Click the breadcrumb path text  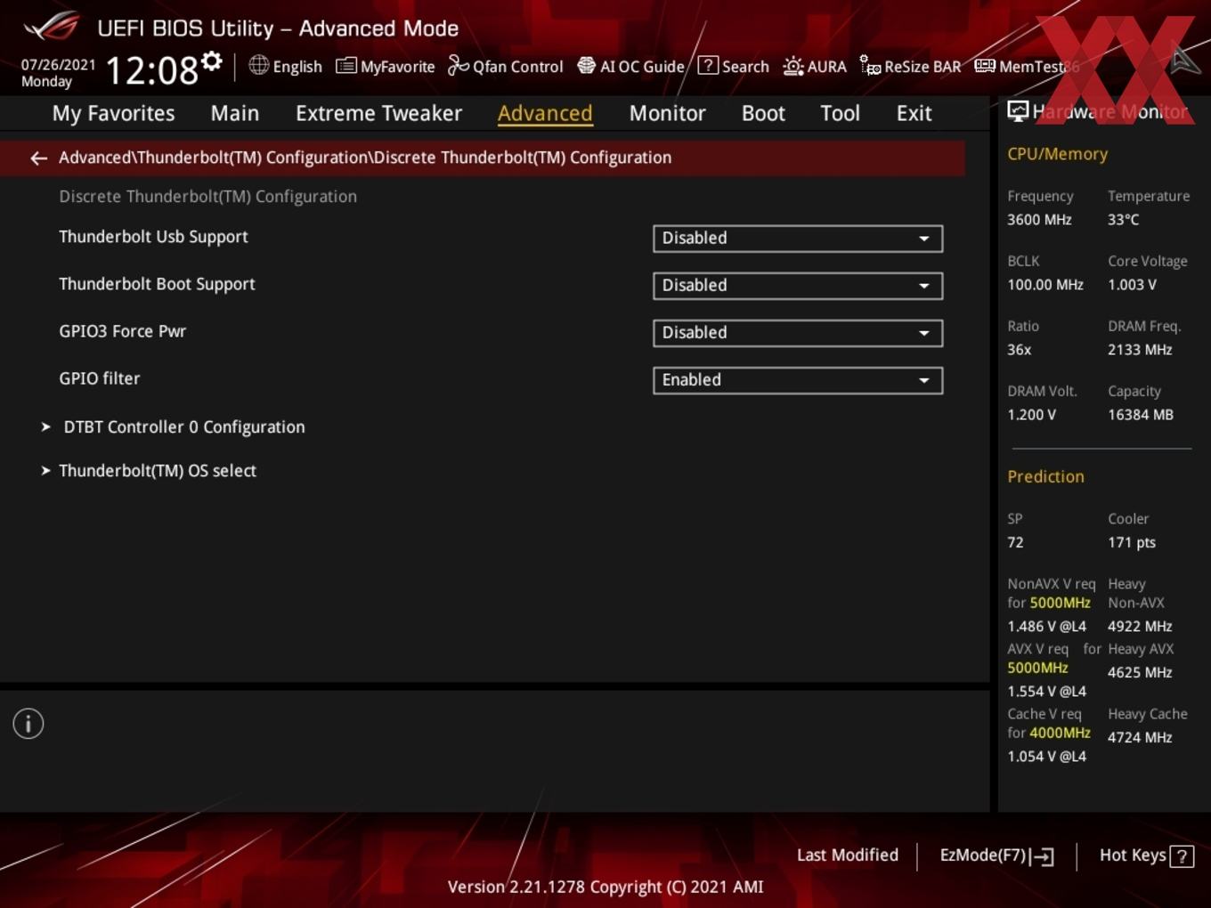365,158
